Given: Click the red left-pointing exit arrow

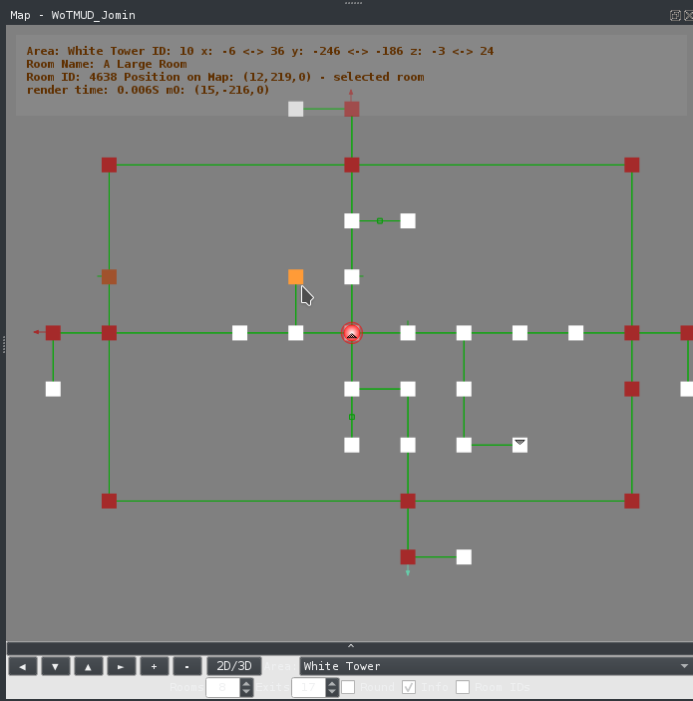Looking at the screenshot, I should pyautogui.click(x=37, y=332).
